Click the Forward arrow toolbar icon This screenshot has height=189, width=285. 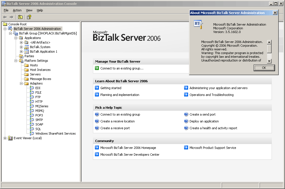pos(11,17)
